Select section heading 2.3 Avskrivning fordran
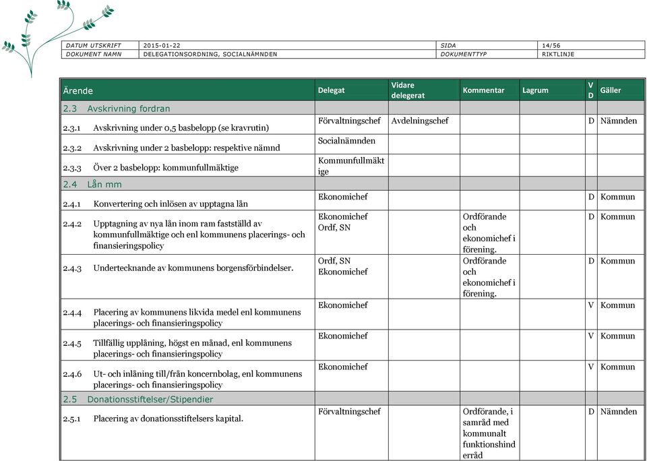647x461 pixels. click(x=117, y=109)
